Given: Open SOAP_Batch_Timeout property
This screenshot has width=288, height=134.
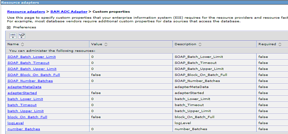Looking at the screenshot, I should pyautogui.click(x=29, y=63).
